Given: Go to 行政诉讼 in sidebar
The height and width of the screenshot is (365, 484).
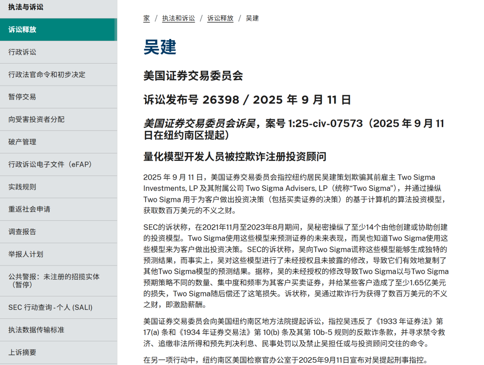Looking at the screenshot, I should (58, 52).
